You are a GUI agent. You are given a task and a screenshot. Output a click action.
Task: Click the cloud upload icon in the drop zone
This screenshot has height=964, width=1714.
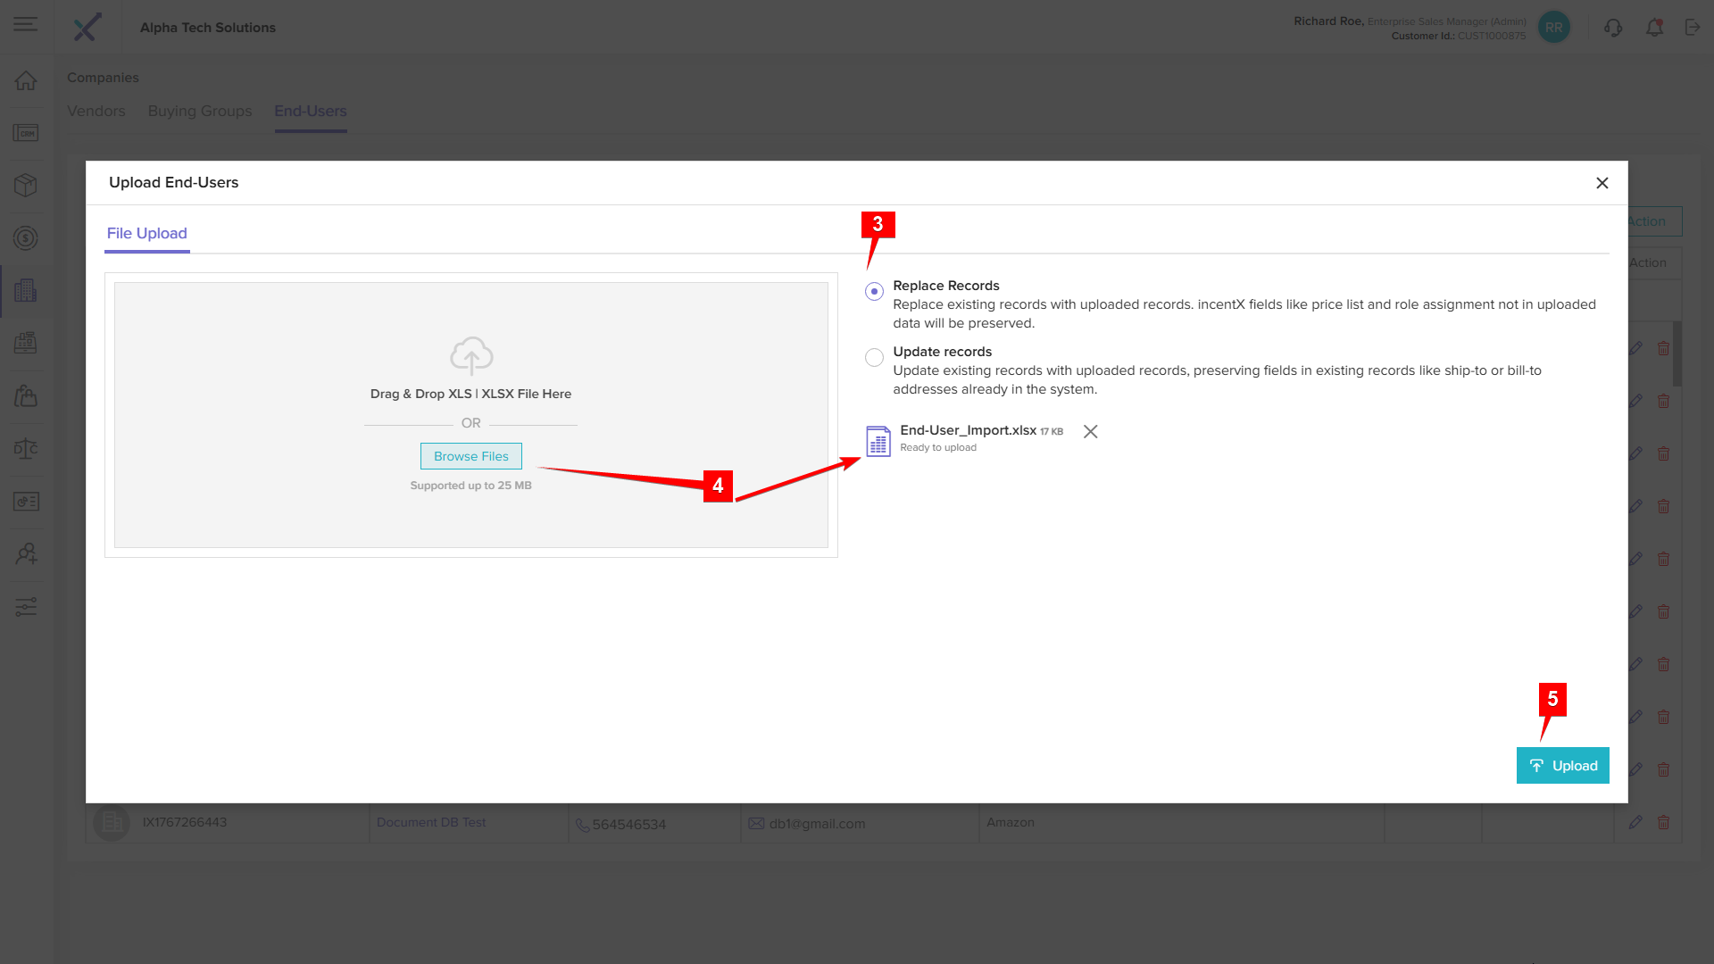pos(471,355)
